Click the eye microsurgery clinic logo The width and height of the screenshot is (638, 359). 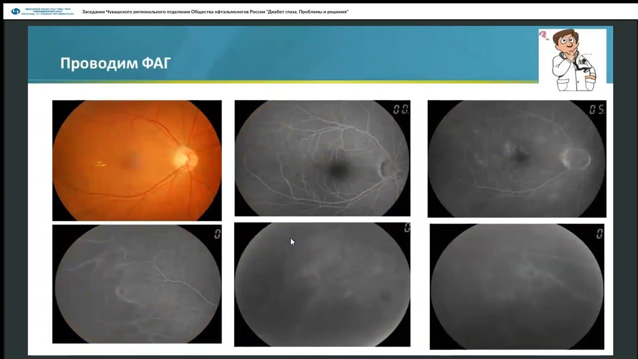click(x=42, y=11)
